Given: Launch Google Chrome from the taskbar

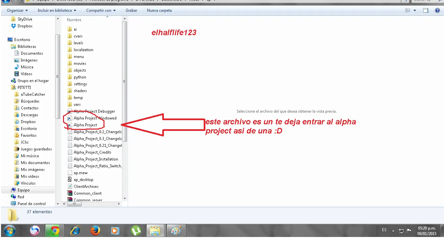Looking at the screenshot, I should pyautogui.click(x=55, y=231).
